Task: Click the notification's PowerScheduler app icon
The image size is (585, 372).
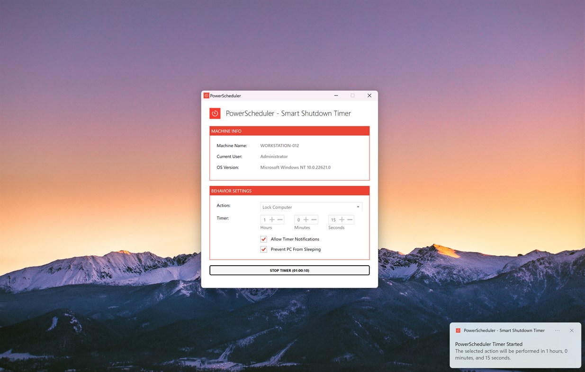Action: pyautogui.click(x=458, y=330)
